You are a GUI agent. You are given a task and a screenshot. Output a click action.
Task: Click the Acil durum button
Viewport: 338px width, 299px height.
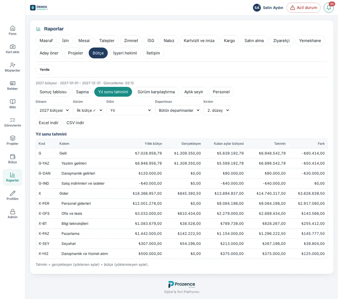click(304, 8)
